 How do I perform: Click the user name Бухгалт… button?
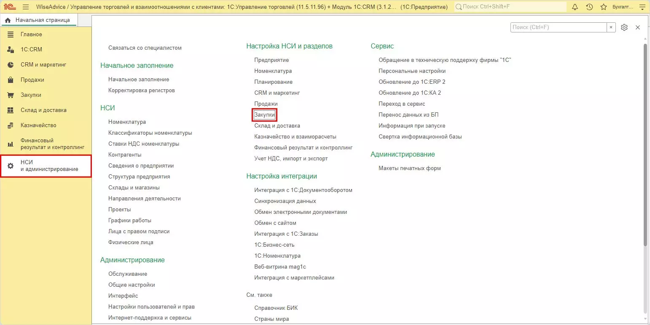point(623,7)
